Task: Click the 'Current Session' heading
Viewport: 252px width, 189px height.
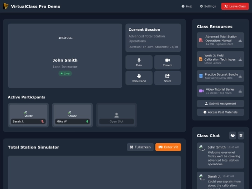Action: pos(144,29)
